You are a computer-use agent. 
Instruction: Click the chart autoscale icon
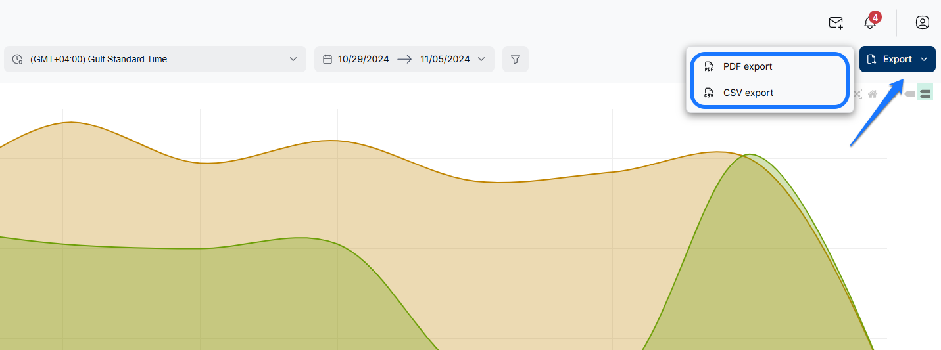(x=857, y=94)
